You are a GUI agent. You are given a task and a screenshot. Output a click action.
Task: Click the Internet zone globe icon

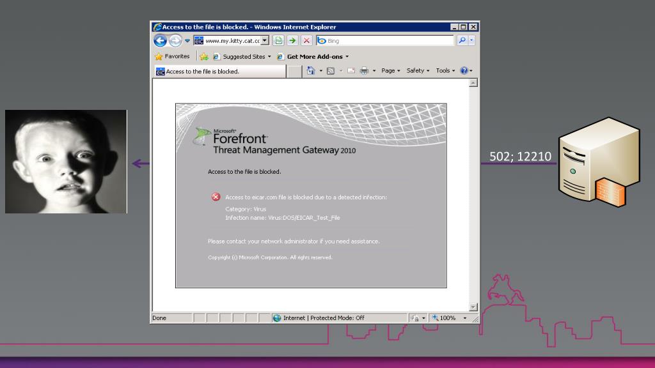coord(276,318)
